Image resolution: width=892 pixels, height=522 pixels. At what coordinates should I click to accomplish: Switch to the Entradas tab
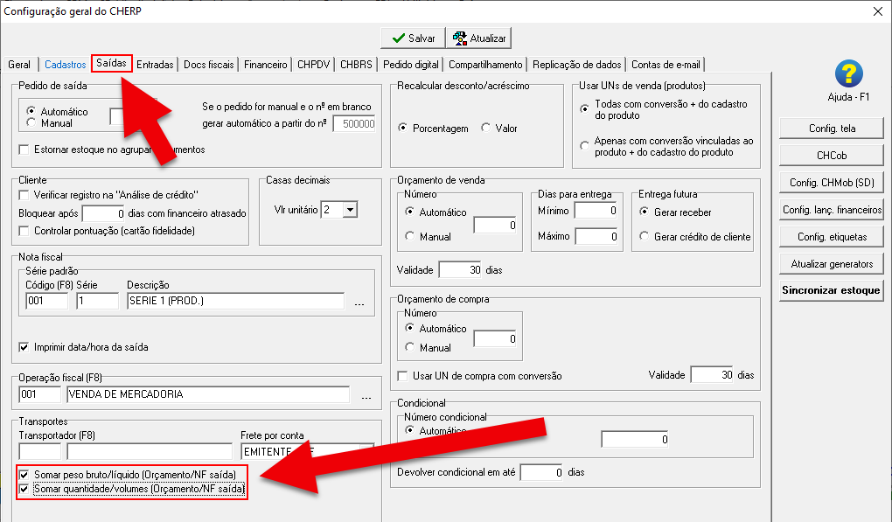(155, 65)
